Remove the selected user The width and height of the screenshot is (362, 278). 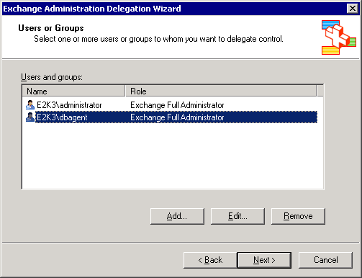298,216
